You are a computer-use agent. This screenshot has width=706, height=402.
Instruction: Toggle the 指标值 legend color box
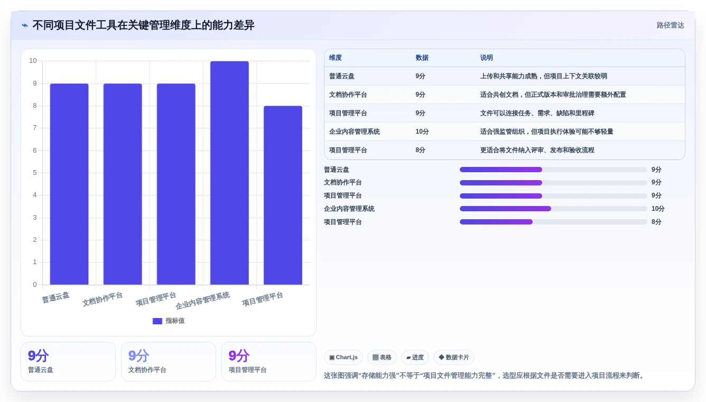pyautogui.click(x=157, y=321)
